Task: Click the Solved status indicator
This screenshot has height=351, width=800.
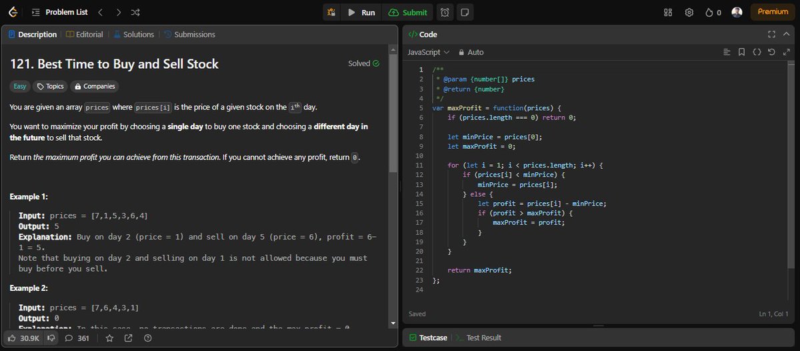Action: pos(364,63)
